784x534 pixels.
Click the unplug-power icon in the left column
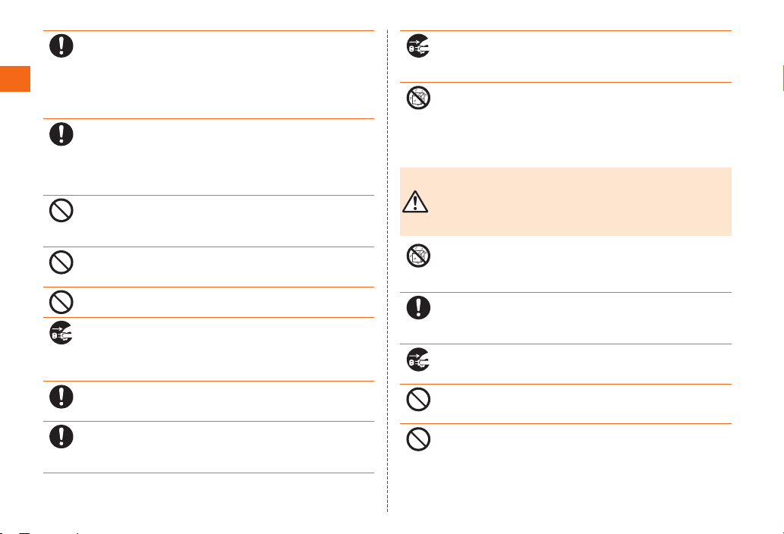click(x=61, y=333)
